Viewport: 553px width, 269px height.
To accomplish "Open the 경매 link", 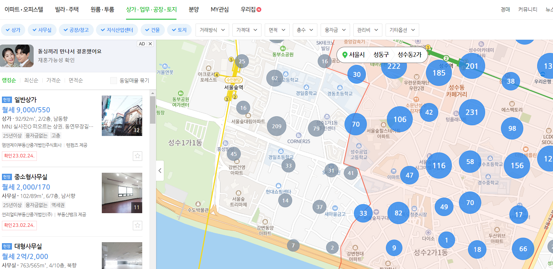I will pos(505,10).
